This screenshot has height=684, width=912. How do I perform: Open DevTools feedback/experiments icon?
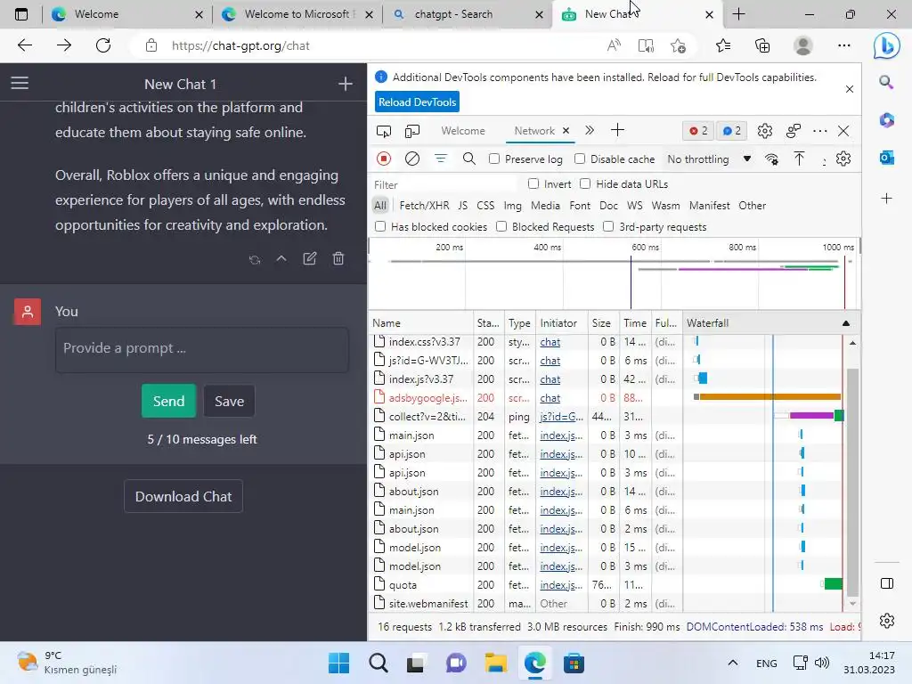point(794,131)
